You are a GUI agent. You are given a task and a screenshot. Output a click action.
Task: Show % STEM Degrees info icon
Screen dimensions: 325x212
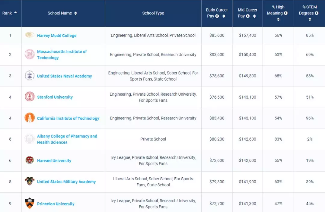point(317,13)
